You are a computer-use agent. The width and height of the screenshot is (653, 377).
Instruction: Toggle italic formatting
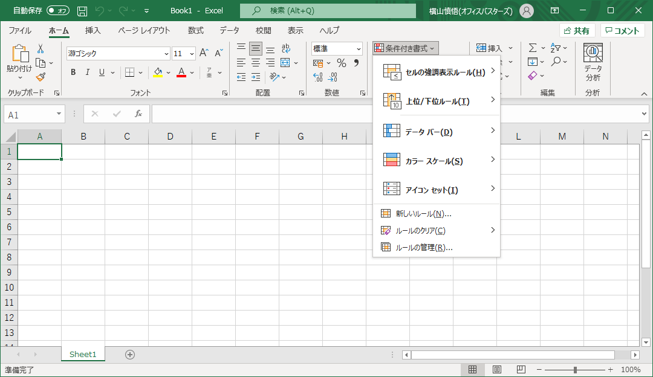[88, 72]
